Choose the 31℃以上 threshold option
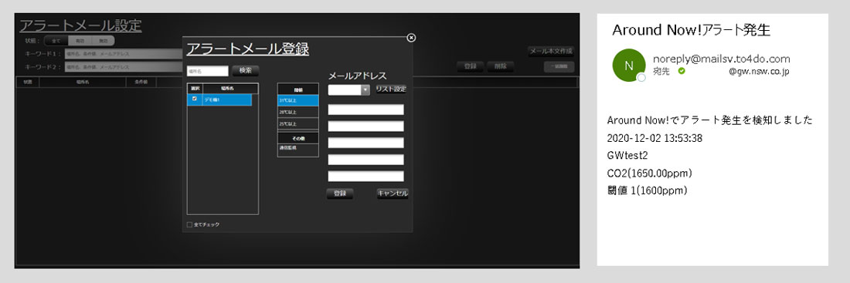The width and height of the screenshot is (850, 283). coord(297,101)
